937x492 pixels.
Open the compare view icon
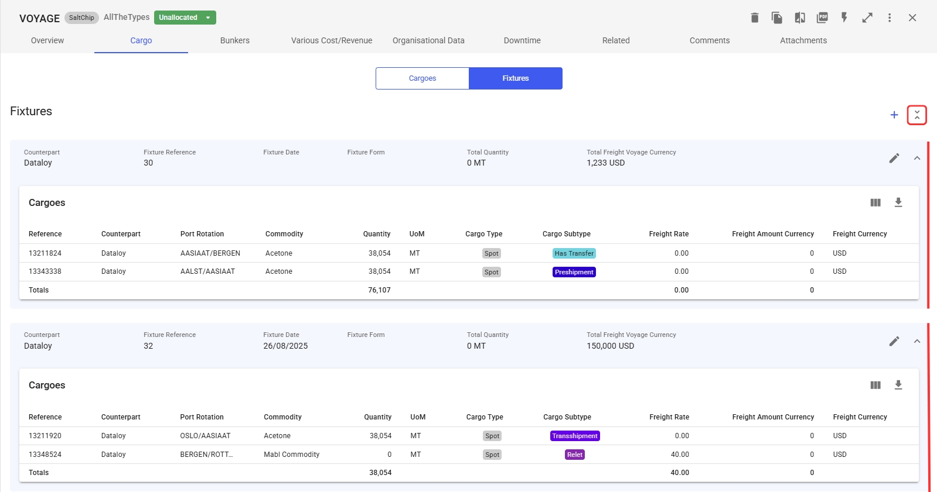[x=800, y=18]
